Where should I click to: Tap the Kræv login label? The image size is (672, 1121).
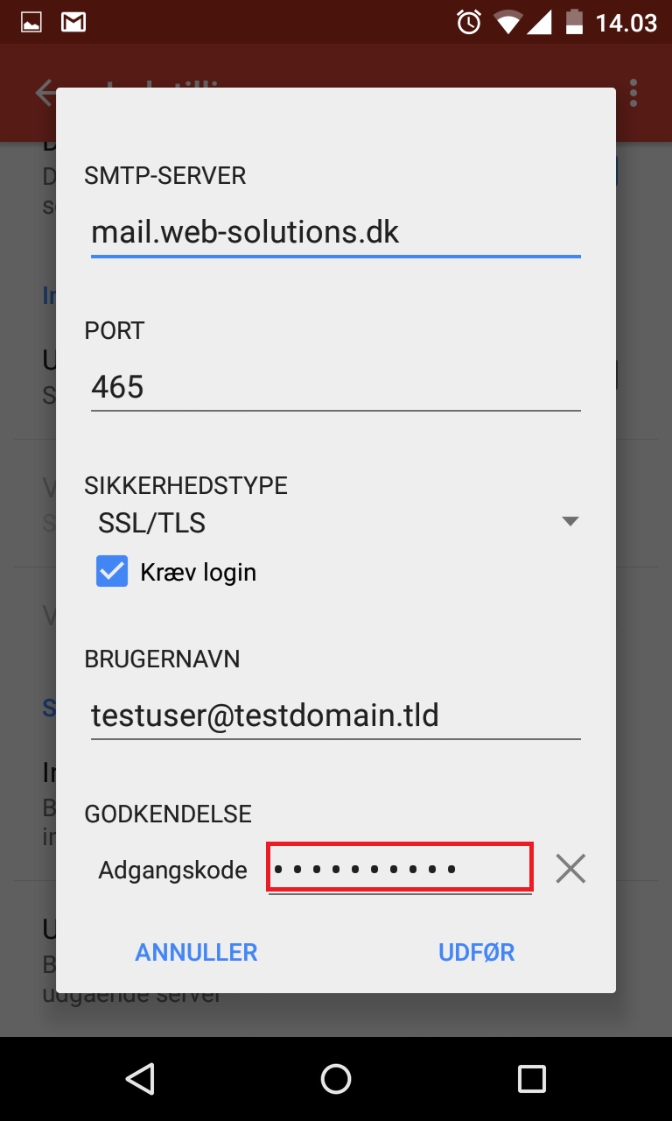click(199, 573)
